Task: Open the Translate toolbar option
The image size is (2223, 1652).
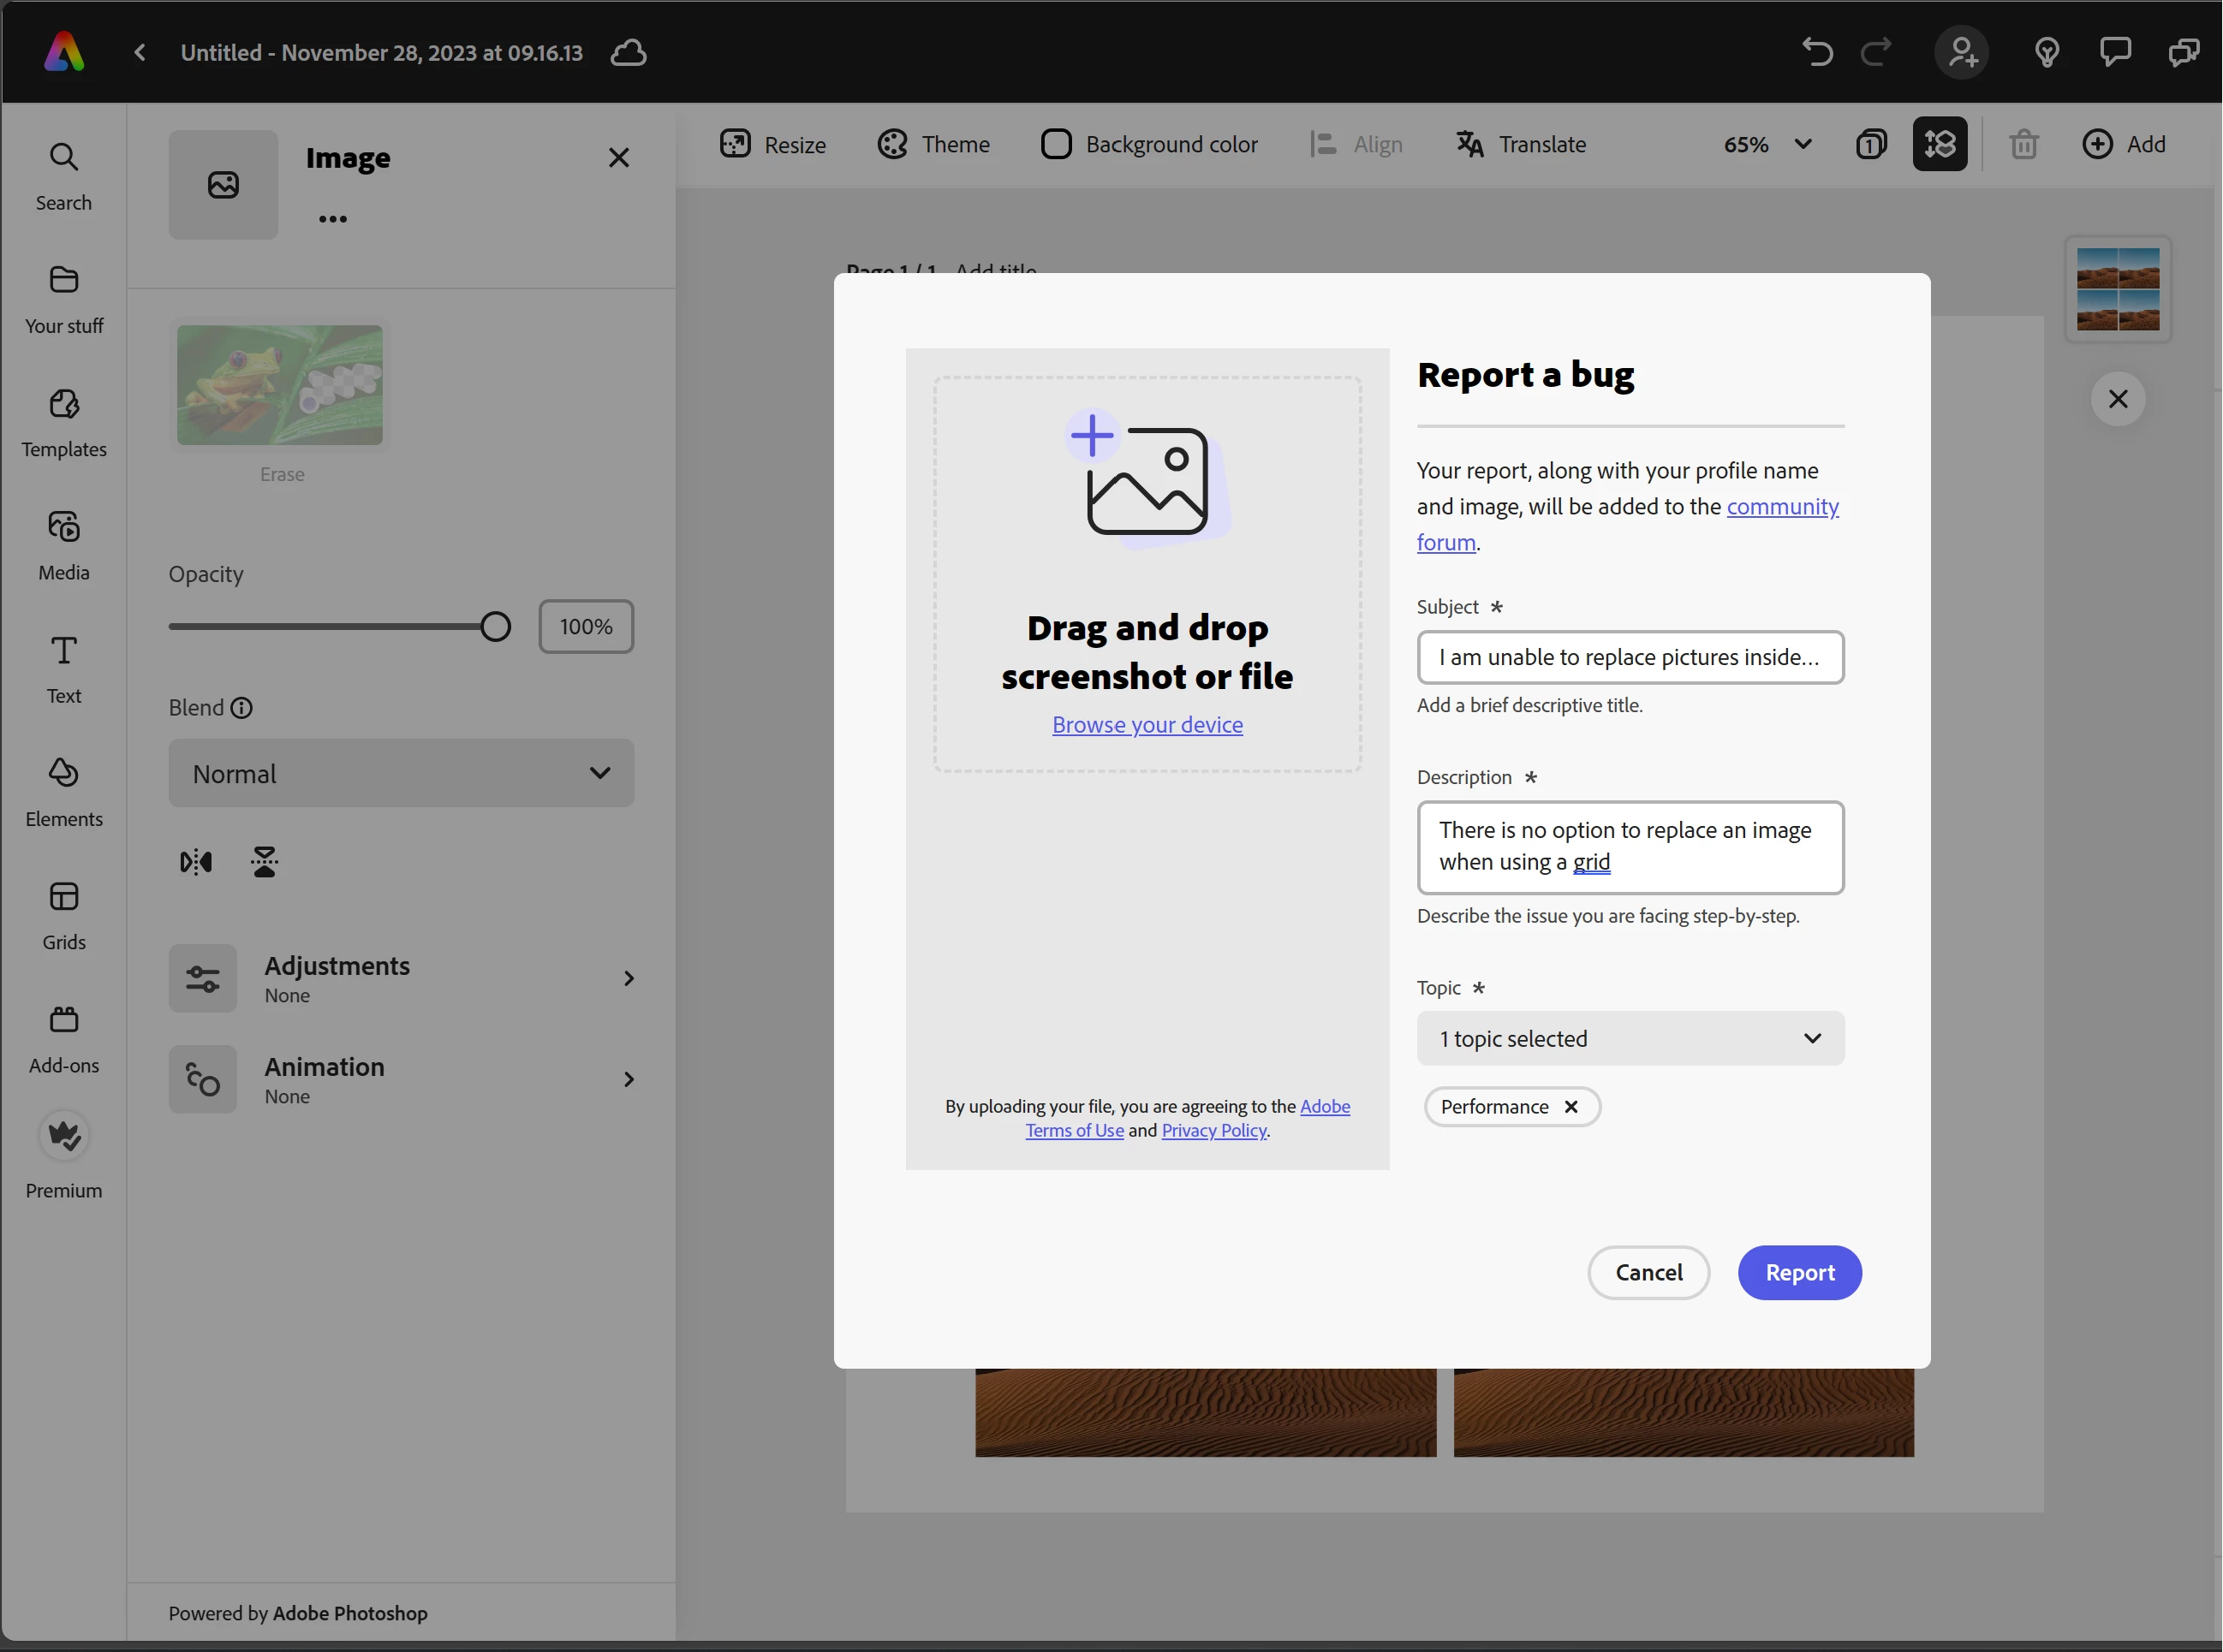Action: tap(1522, 145)
